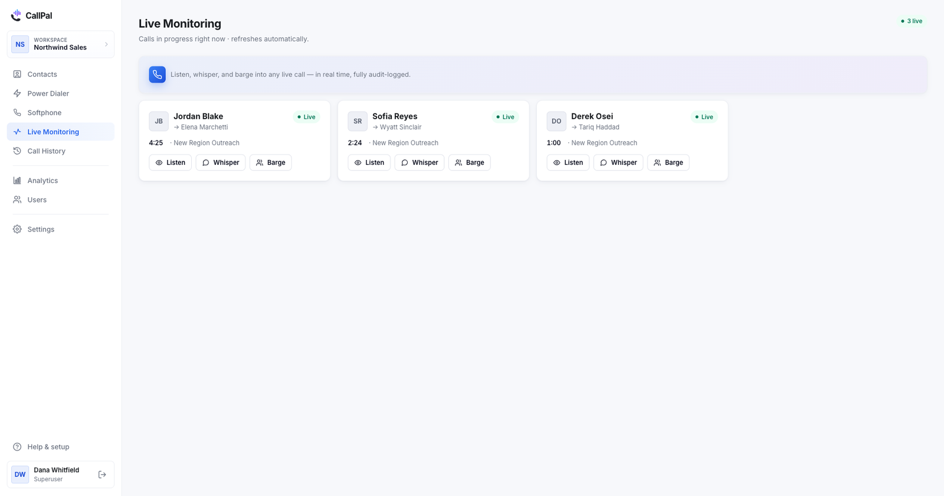Click the NS workspace avatar
The width and height of the screenshot is (944, 496).
pos(20,44)
